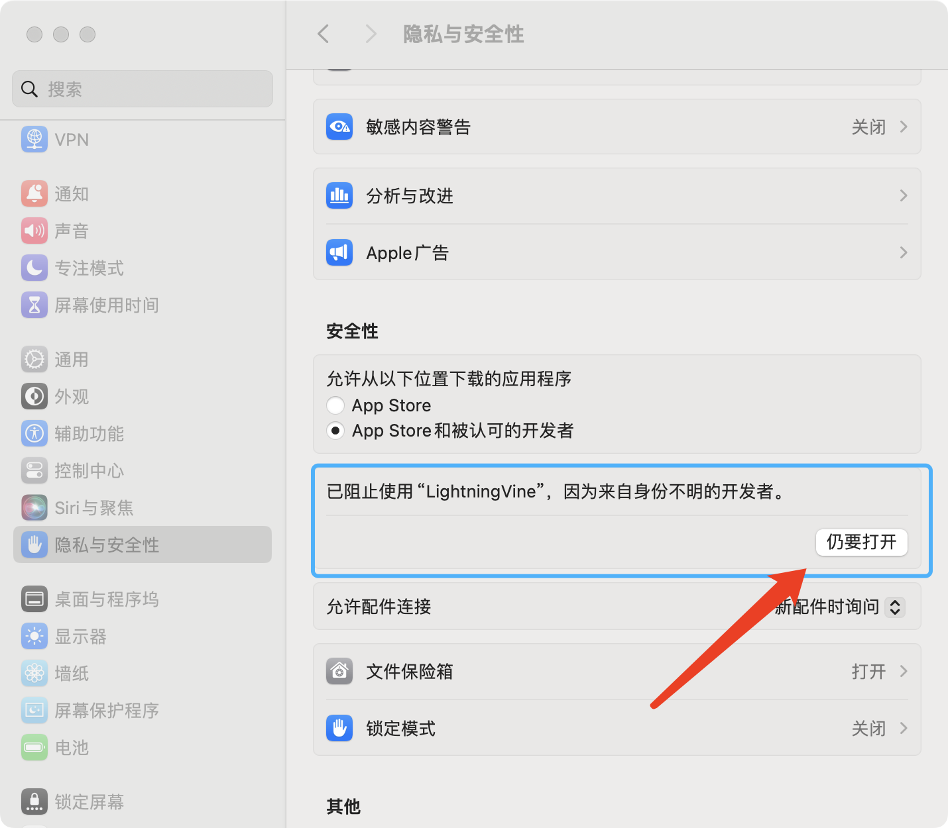The image size is (948, 828).
Task: Expand the 分析与改进 row chevron
Action: pos(903,195)
